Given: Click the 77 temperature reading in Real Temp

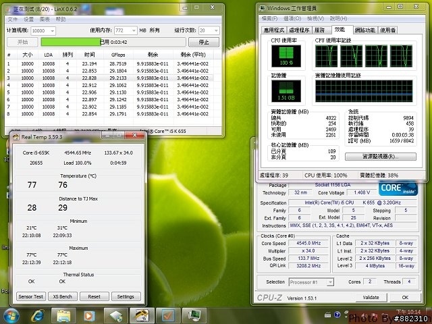Looking at the screenshot, I should pyautogui.click(x=32, y=185).
